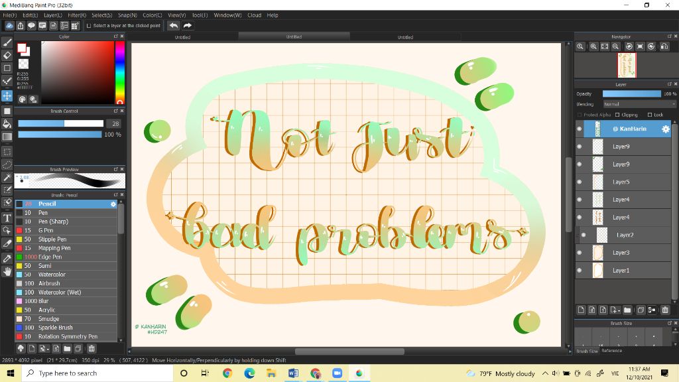Select the Sparkle Brush
This screenshot has height=382, width=679.
66,328
